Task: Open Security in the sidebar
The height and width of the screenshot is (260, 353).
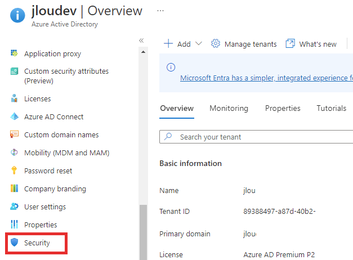Action: (x=37, y=243)
